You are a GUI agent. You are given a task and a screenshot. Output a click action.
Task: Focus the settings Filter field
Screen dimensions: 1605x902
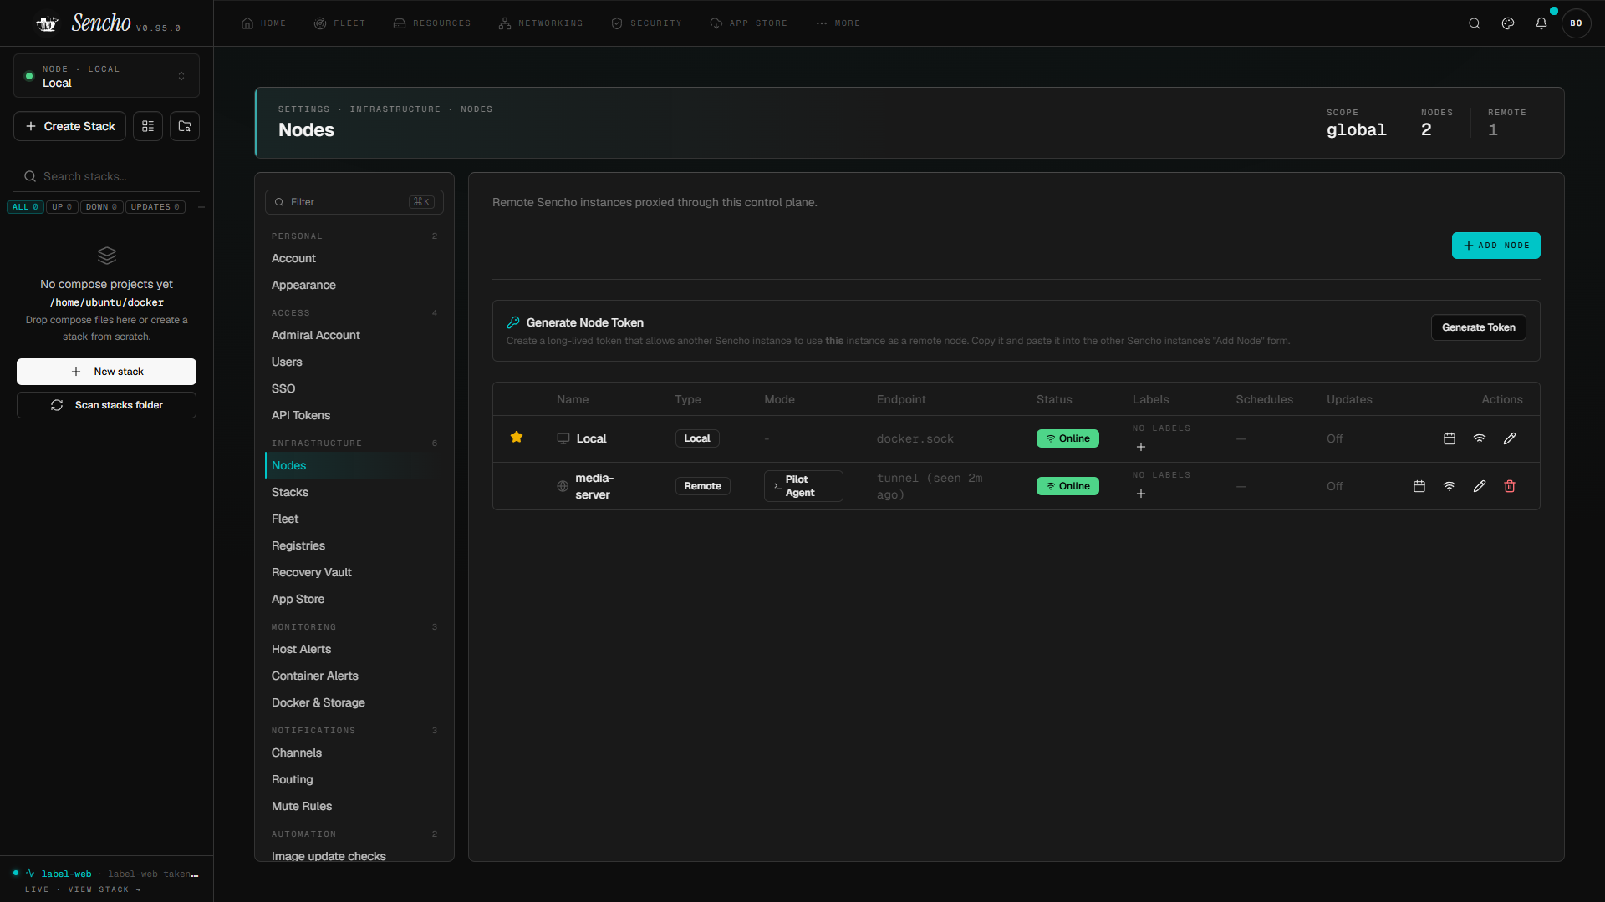coord(354,202)
